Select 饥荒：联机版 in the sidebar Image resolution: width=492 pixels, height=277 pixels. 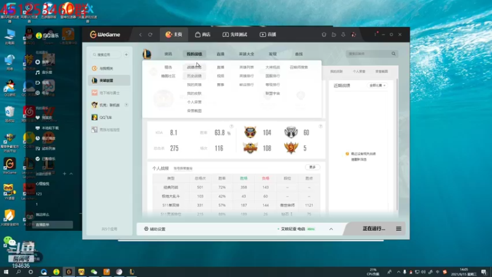click(109, 105)
